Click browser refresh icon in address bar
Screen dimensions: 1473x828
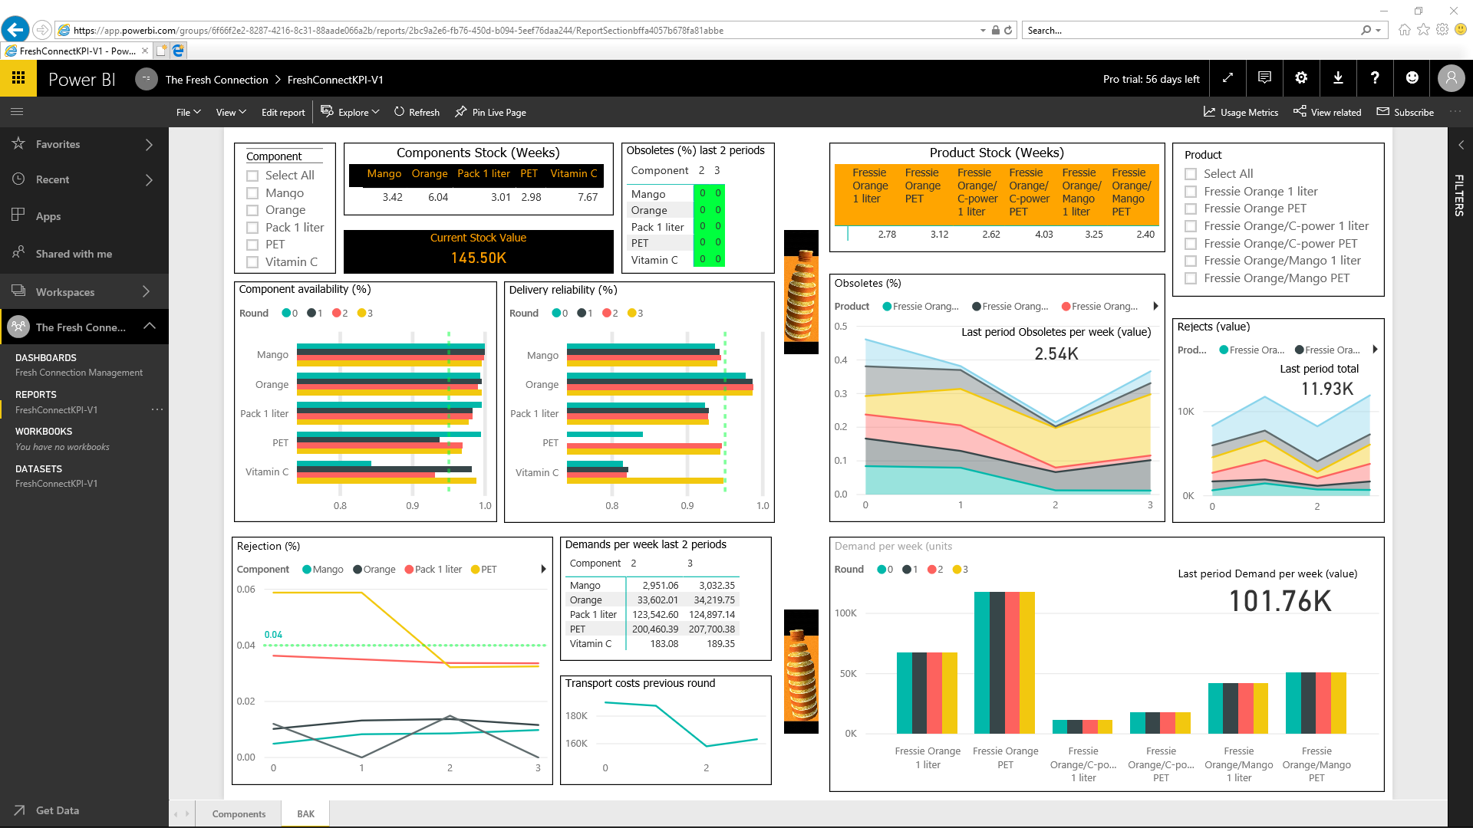(x=1008, y=30)
